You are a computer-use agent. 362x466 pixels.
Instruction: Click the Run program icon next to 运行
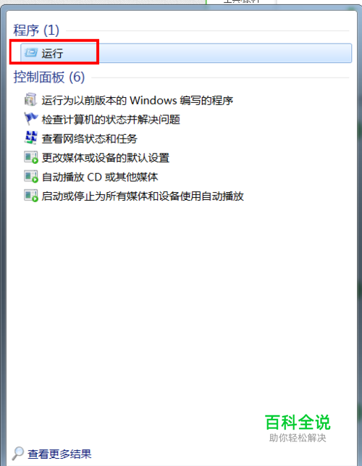(31, 53)
